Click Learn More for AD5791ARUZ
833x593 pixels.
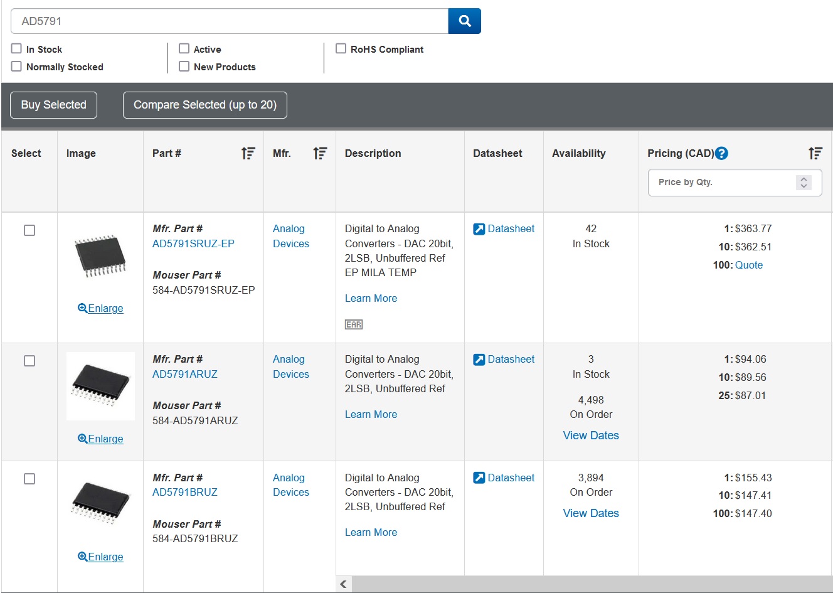371,414
